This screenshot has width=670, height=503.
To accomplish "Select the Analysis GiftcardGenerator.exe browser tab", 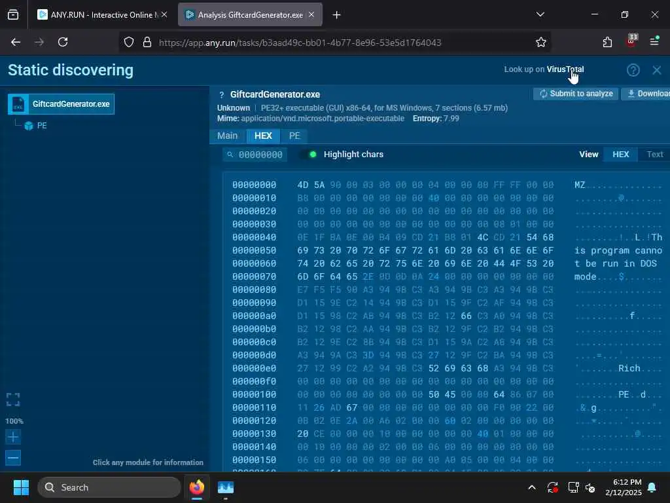I will tap(250, 15).
